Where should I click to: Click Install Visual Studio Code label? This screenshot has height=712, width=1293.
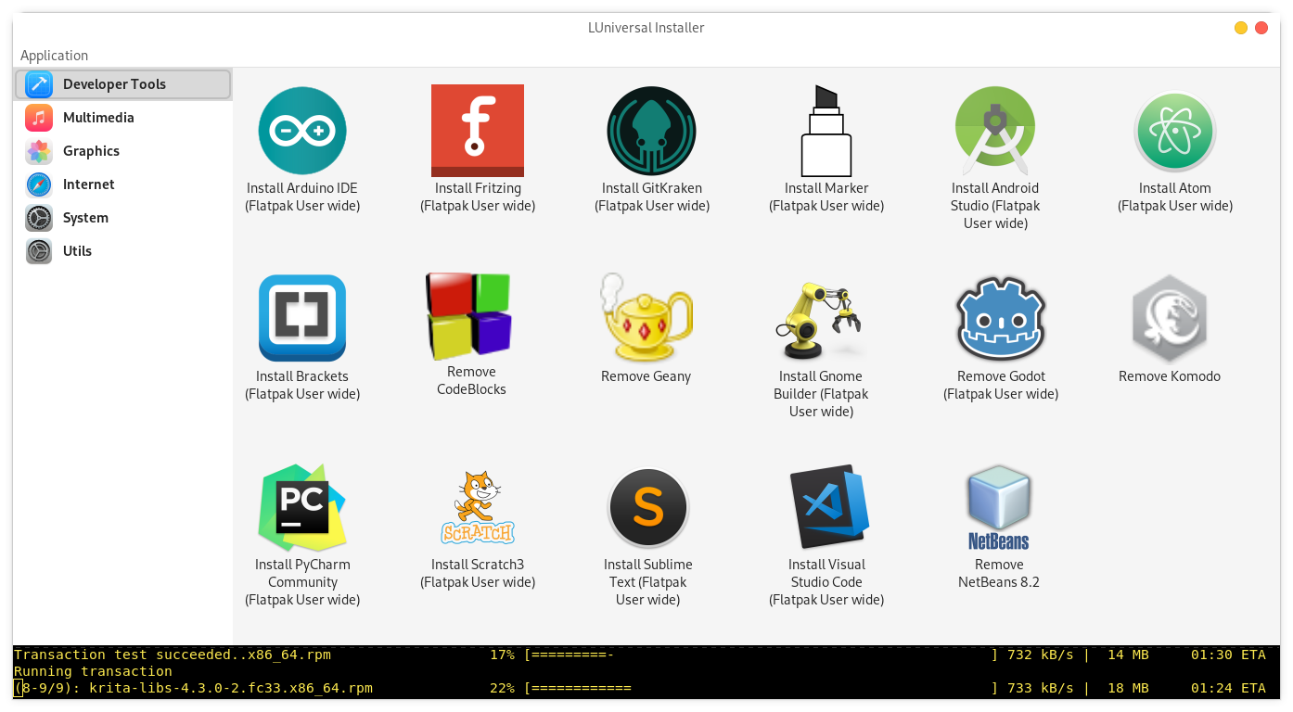[826, 581]
